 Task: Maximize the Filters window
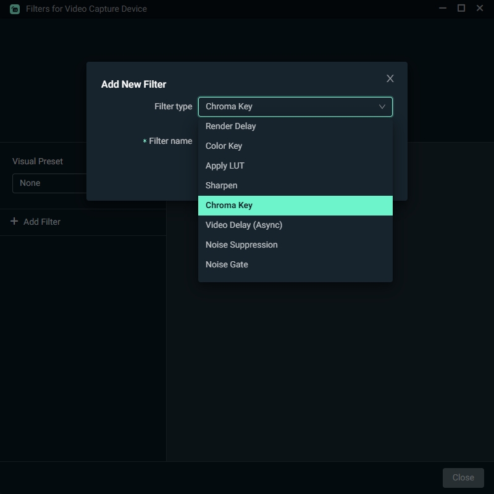[x=461, y=8]
